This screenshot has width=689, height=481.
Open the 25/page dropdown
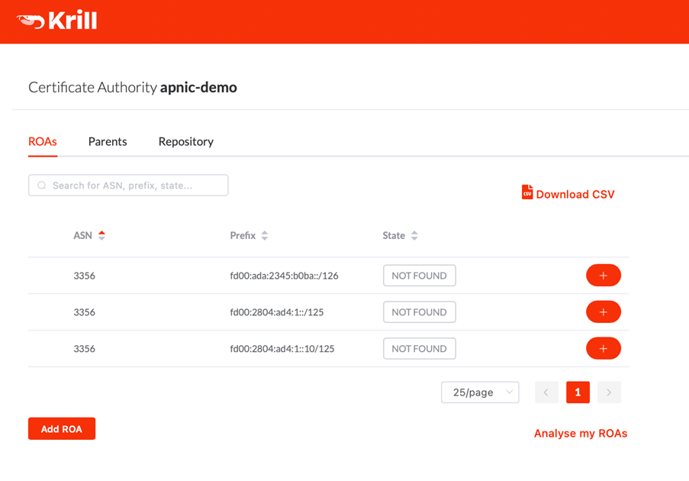click(x=480, y=392)
